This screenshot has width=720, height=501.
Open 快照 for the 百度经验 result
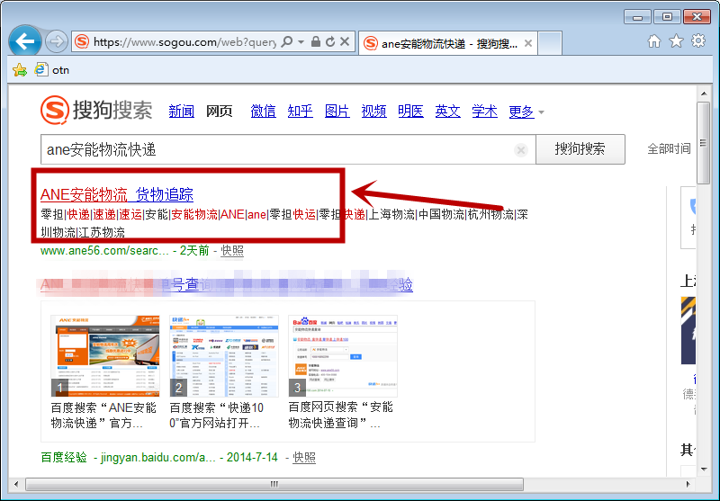click(304, 458)
